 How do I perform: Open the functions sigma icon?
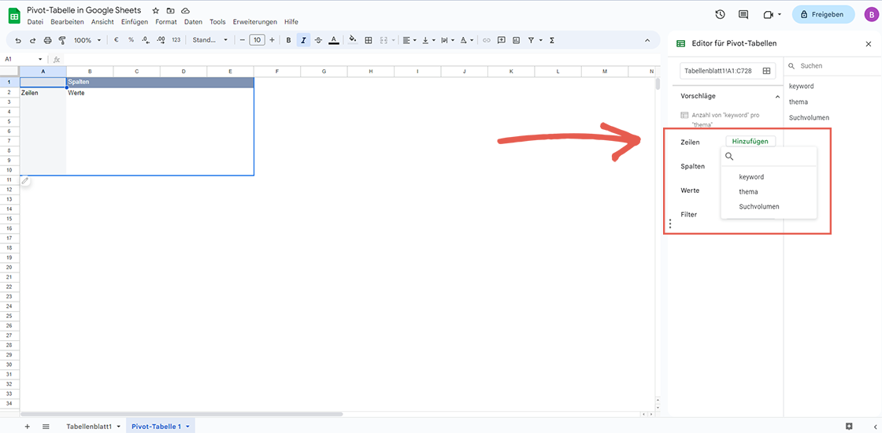552,40
